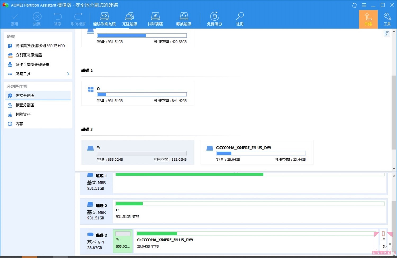This screenshot has width=397, height=258.
Task: Click 建立分割區 create partition
Action: coord(38,95)
